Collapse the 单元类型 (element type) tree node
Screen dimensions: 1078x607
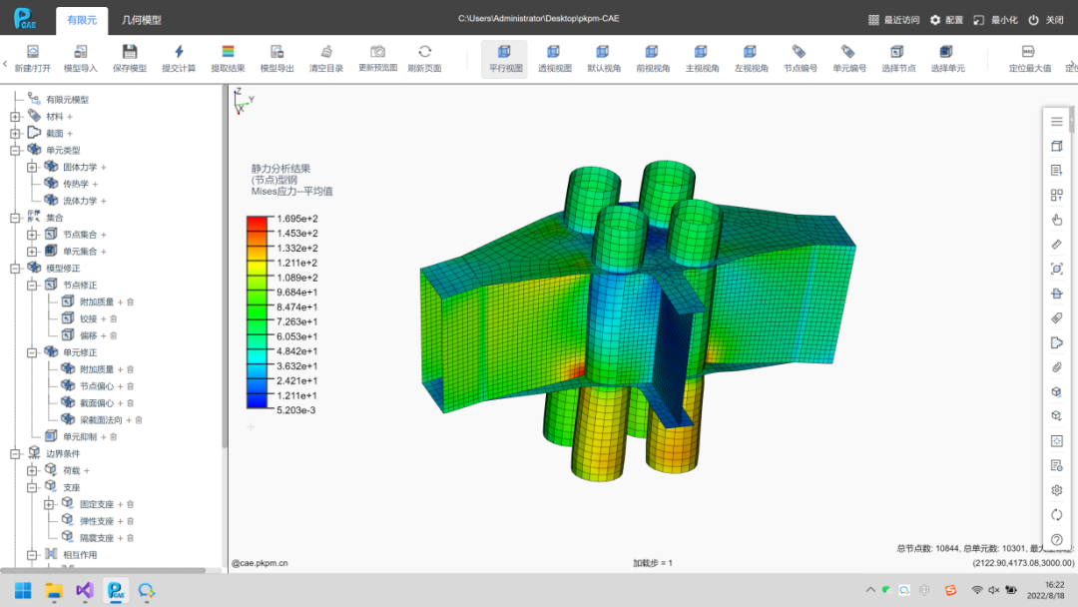(15, 150)
